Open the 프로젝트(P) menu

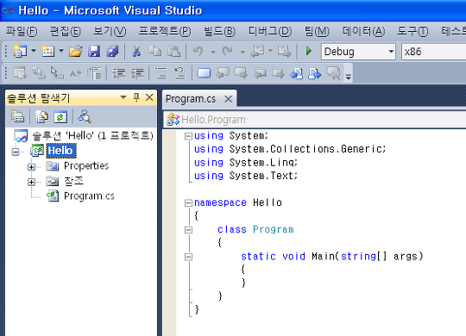pyautogui.click(x=165, y=31)
